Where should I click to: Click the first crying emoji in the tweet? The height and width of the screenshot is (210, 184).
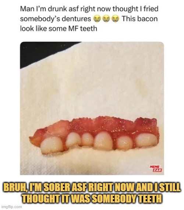(x=96, y=19)
